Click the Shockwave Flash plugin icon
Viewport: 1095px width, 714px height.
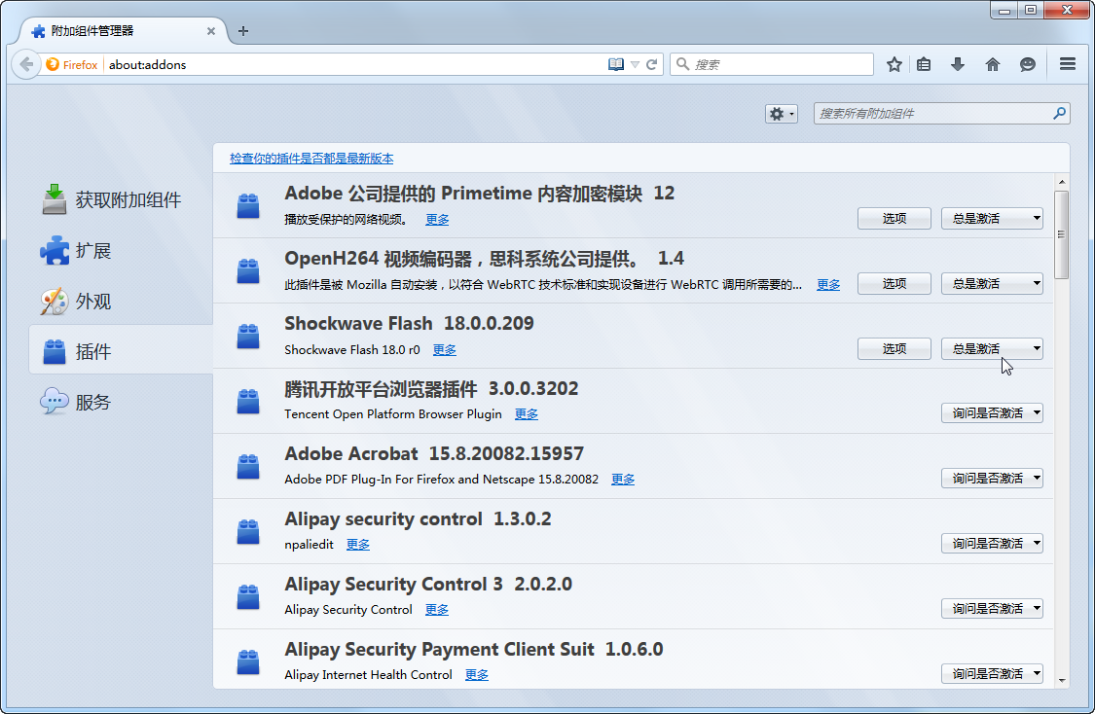click(x=248, y=336)
